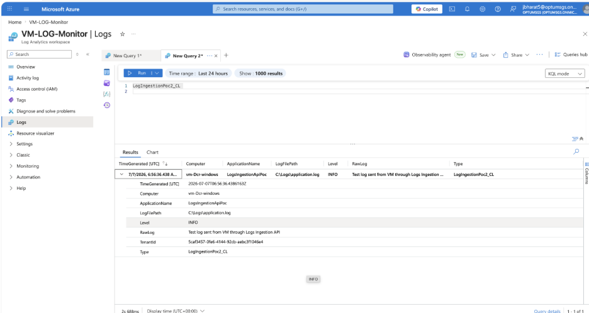This screenshot has height=313, width=589.
Task: Open the Queries panel icon in query sidebar
Action: (x=107, y=84)
